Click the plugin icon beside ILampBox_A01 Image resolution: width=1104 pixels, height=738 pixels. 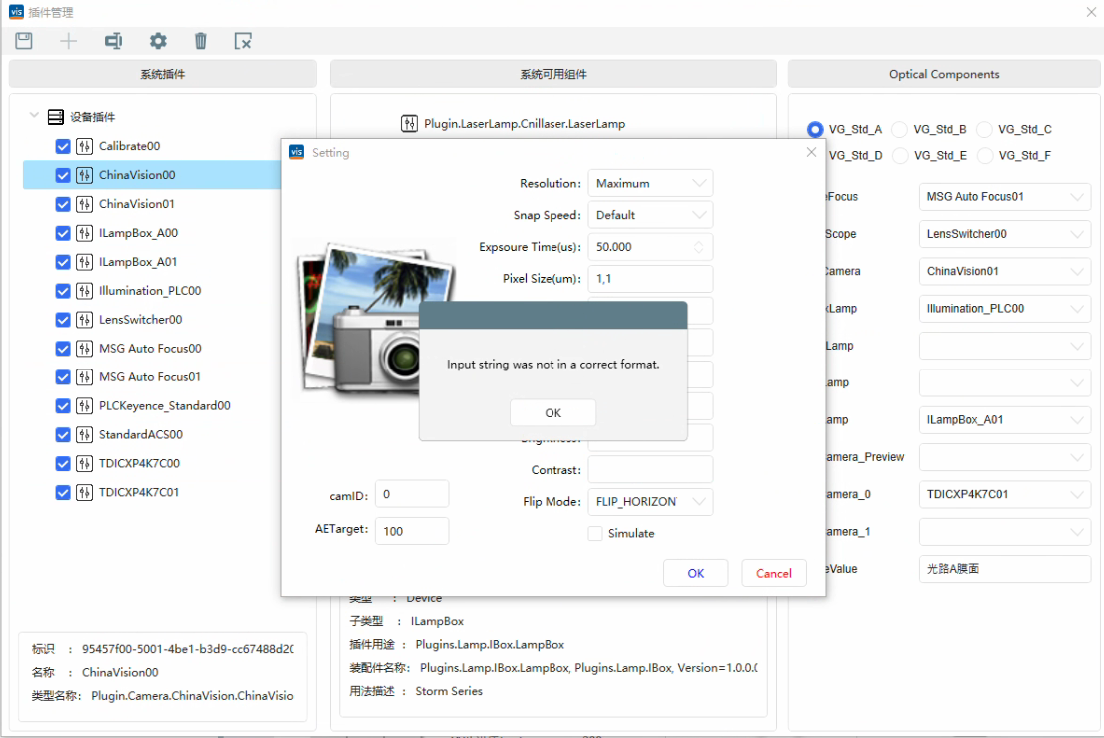85,261
